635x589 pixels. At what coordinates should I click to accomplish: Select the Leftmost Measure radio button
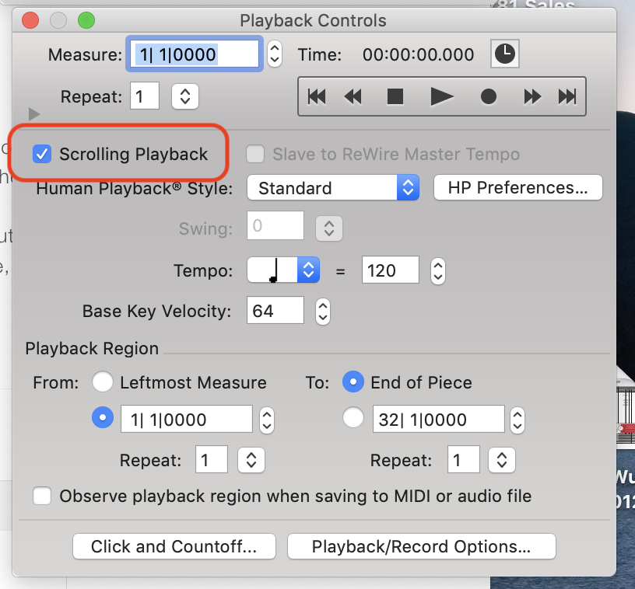pos(103,382)
